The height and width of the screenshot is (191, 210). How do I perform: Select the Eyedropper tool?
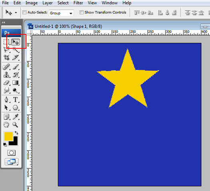tap(16, 117)
